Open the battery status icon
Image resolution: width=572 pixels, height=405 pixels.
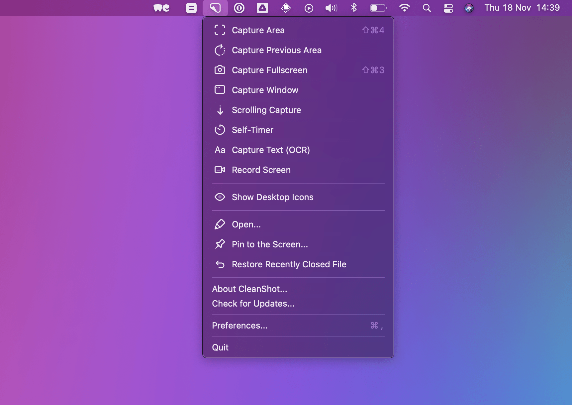(x=379, y=8)
